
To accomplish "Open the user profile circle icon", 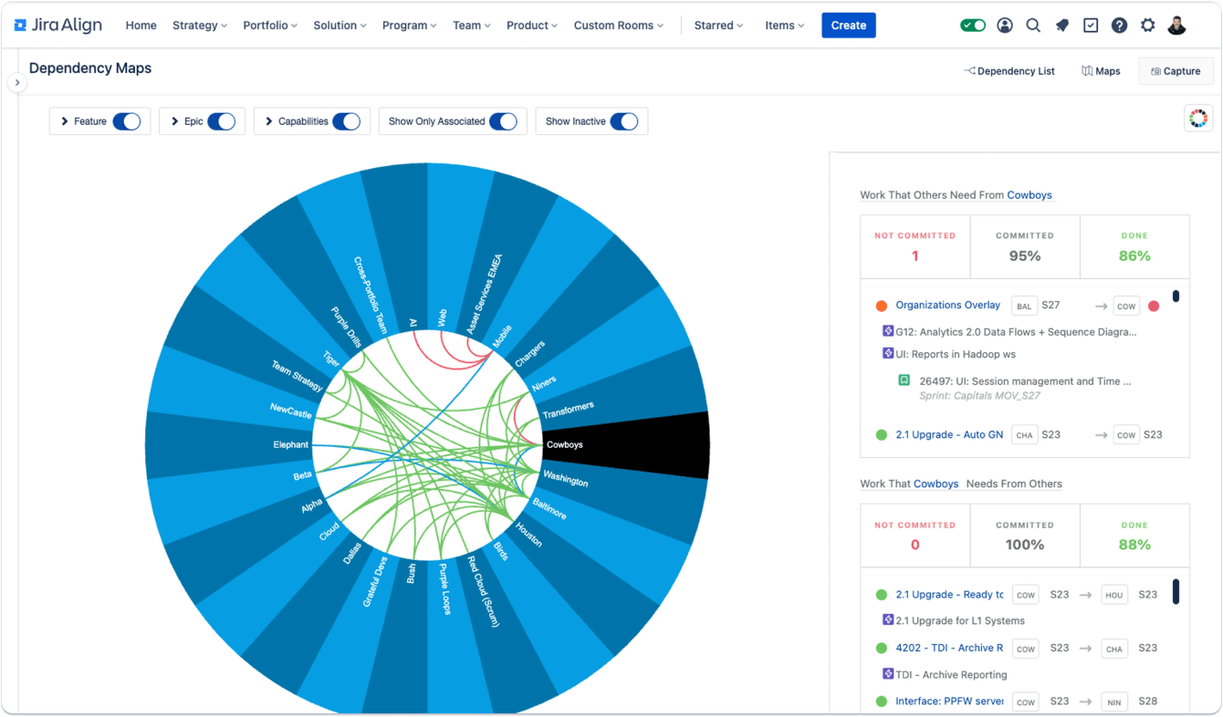I will click(x=1005, y=26).
